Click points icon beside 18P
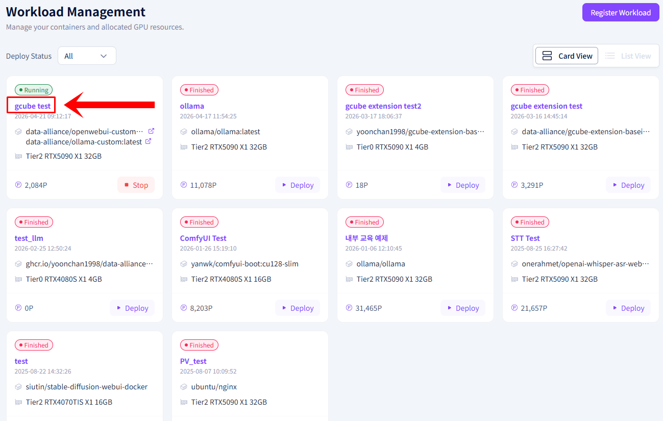The image size is (663, 421). click(x=349, y=185)
